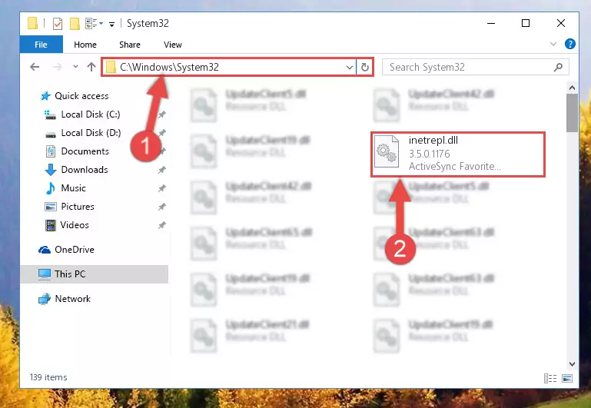591x408 pixels.
Task: Select OneDrive in navigation pane
Action: (x=75, y=250)
